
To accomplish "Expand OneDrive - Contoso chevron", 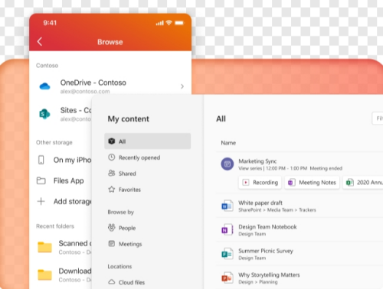I will click(182, 86).
